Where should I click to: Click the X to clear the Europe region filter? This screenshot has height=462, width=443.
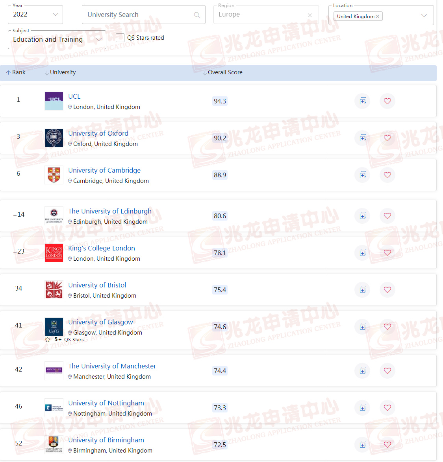(310, 14)
